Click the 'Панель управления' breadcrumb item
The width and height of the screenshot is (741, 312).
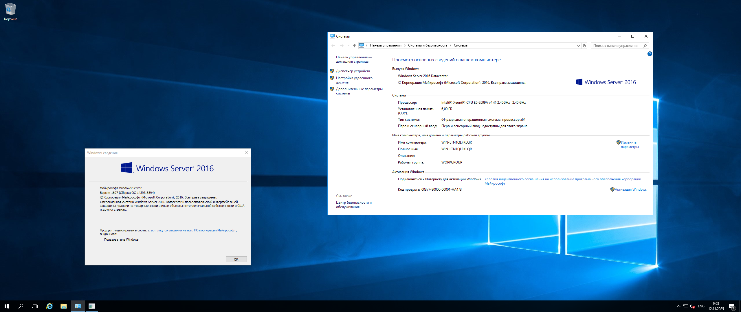point(385,45)
